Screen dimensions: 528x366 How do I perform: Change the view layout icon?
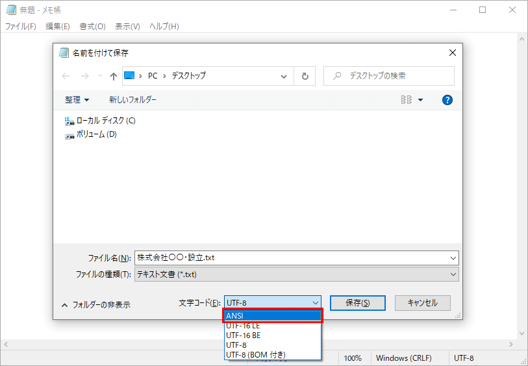(x=407, y=99)
